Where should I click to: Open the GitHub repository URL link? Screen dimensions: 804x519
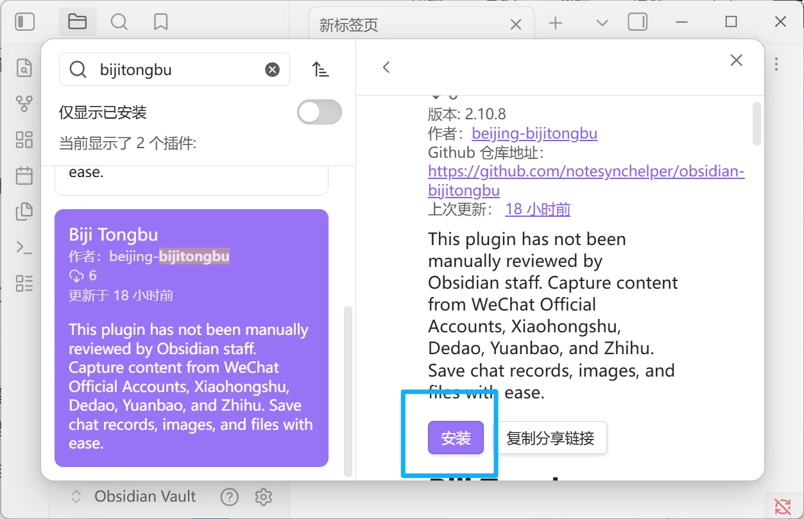click(x=586, y=181)
